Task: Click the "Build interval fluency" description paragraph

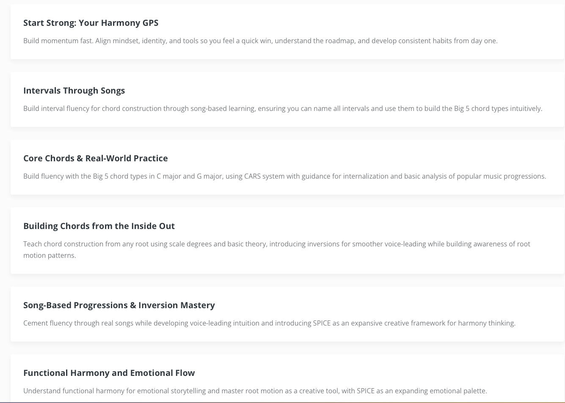Action: pos(282,109)
